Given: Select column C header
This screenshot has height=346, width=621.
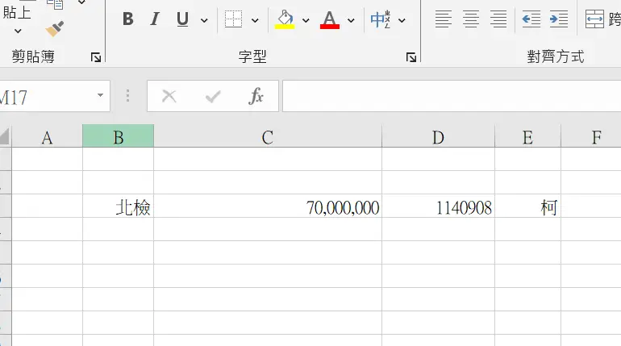Looking at the screenshot, I should [x=268, y=137].
